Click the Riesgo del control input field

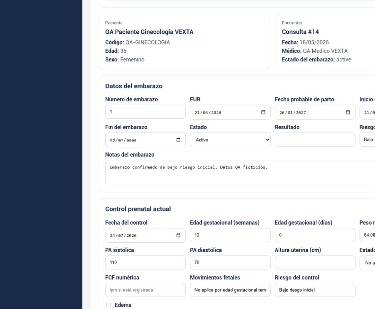tap(315, 290)
